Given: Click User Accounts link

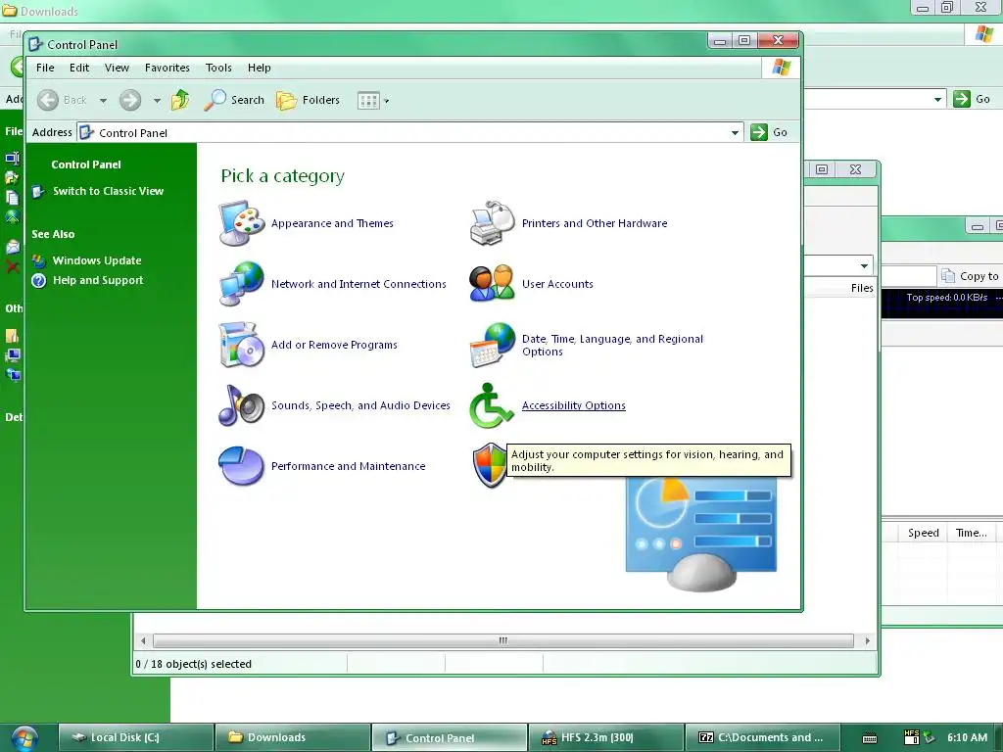Looking at the screenshot, I should 557,284.
